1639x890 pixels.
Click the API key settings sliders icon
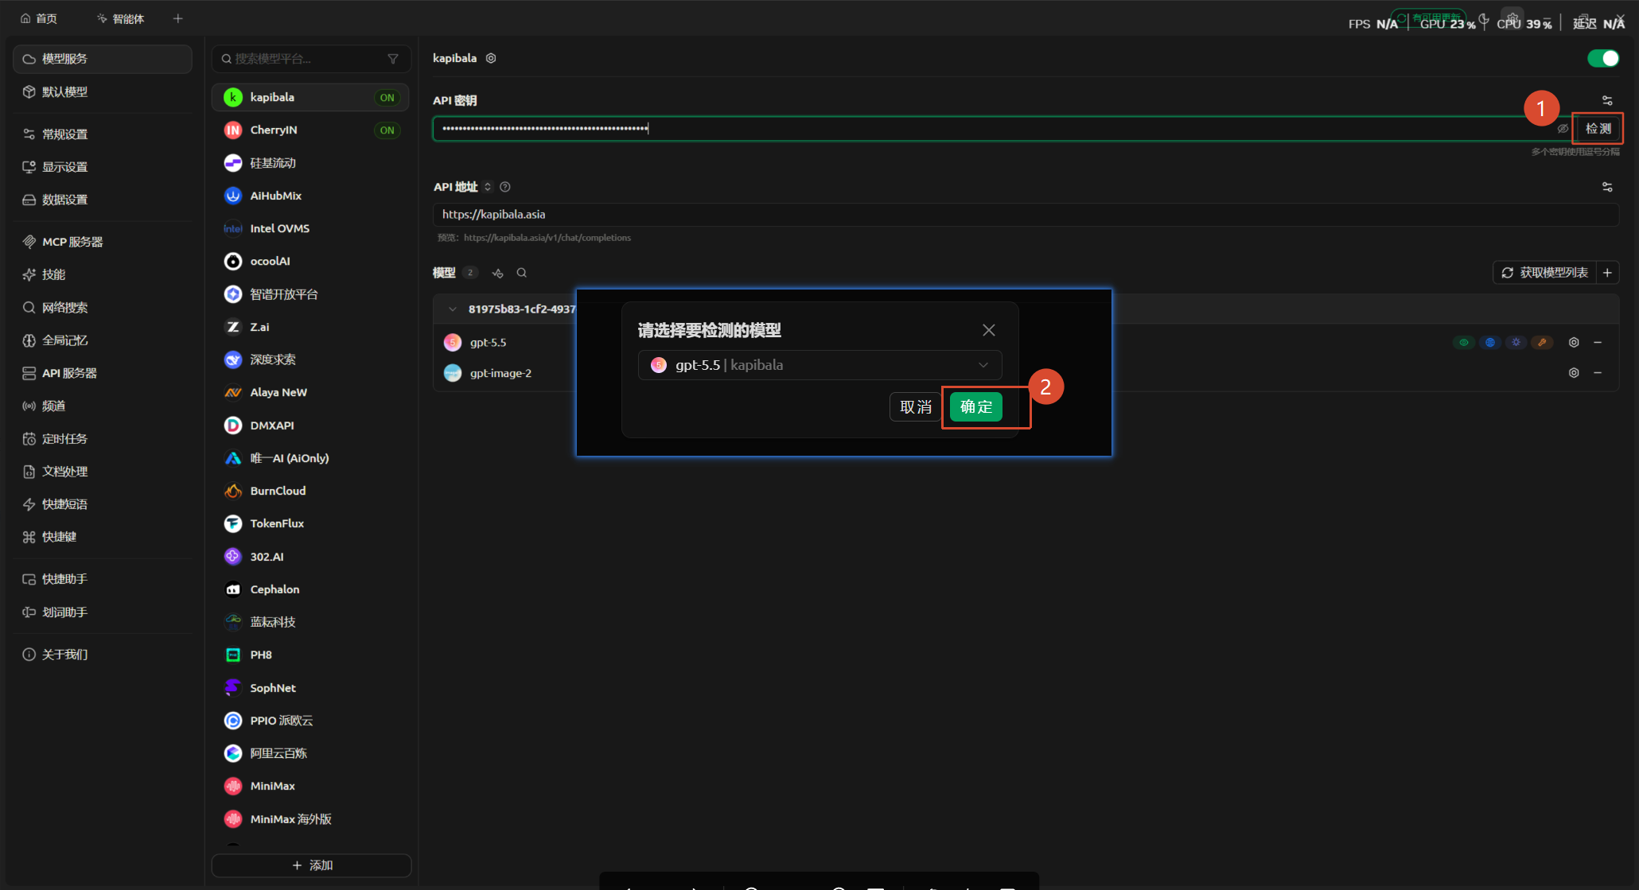click(1607, 100)
